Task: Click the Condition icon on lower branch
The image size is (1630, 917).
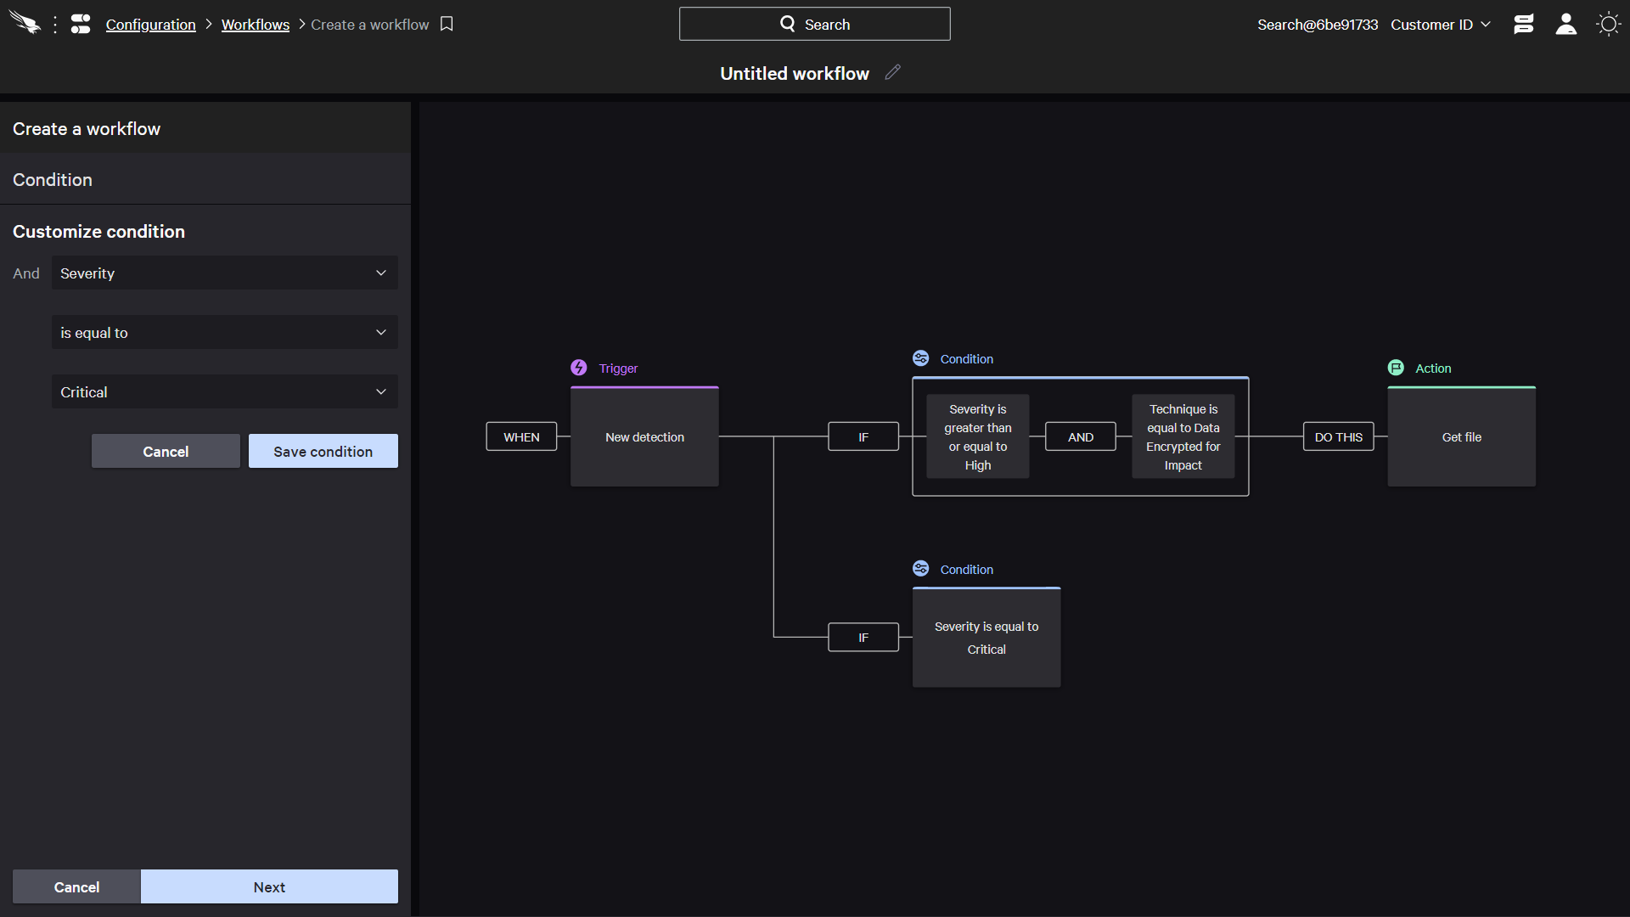Action: pos(920,569)
